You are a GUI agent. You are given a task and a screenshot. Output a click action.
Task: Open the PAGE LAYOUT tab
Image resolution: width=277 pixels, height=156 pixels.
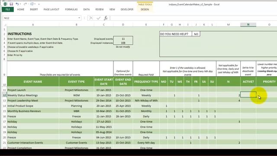[52, 10]
